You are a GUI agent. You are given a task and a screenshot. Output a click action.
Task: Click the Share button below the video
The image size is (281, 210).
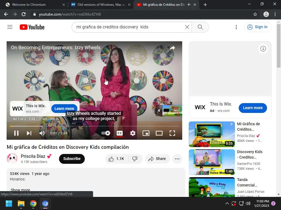point(157,159)
